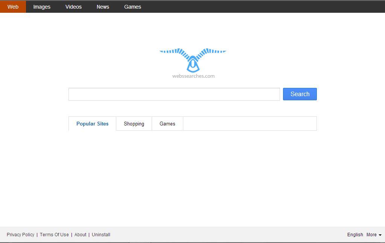The height and width of the screenshot is (243, 385).
Task: Expand the More dropdown in footer
Action: coord(374,235)
